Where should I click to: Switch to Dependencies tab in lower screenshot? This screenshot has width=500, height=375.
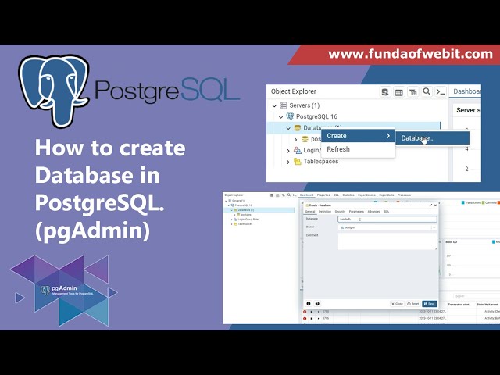tap(366, 195)
